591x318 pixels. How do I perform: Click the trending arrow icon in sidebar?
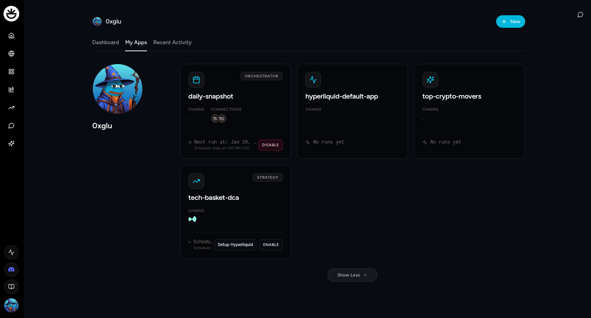(11, 108)
